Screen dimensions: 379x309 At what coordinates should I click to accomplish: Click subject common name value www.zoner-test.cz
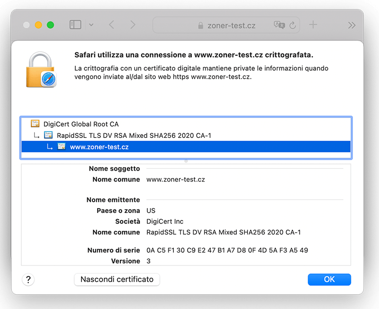175,180
